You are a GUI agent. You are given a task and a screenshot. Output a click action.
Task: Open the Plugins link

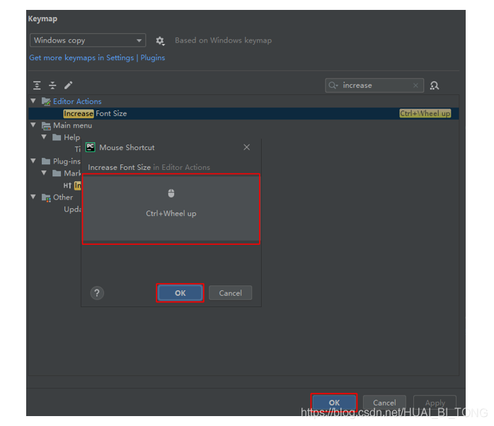(x=153, y=57)
